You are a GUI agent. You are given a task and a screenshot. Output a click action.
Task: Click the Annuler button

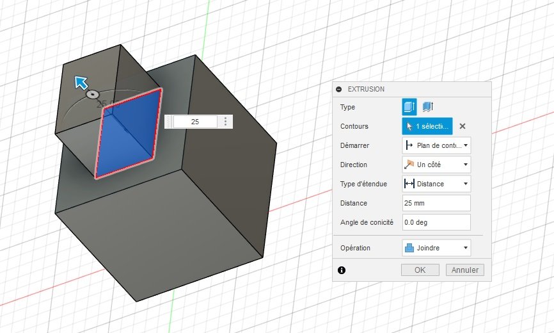pyautogui.click(x=465, y=270)
